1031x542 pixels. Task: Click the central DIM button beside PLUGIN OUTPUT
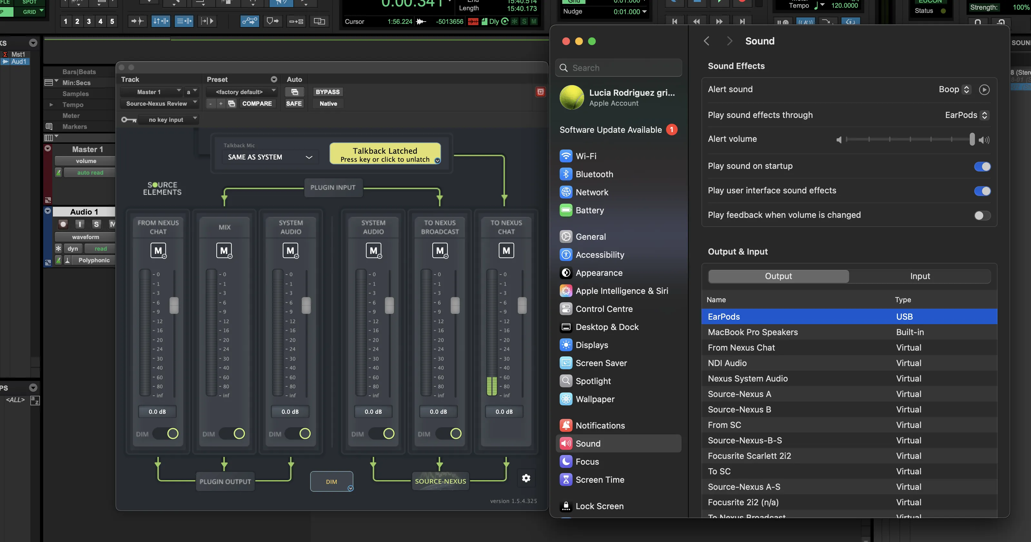(332, 482)
